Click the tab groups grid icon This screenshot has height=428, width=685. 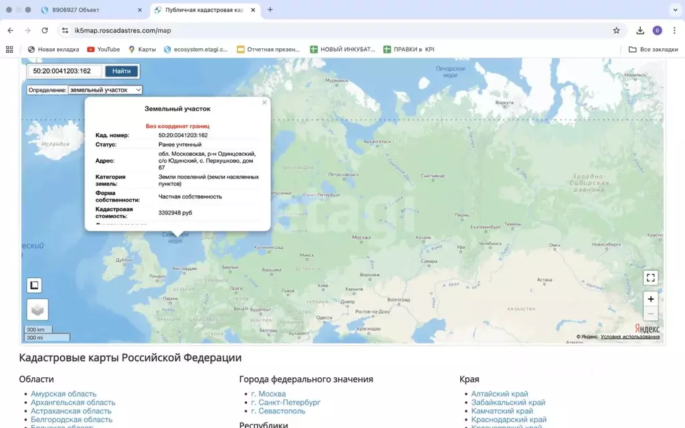(9, 49)
